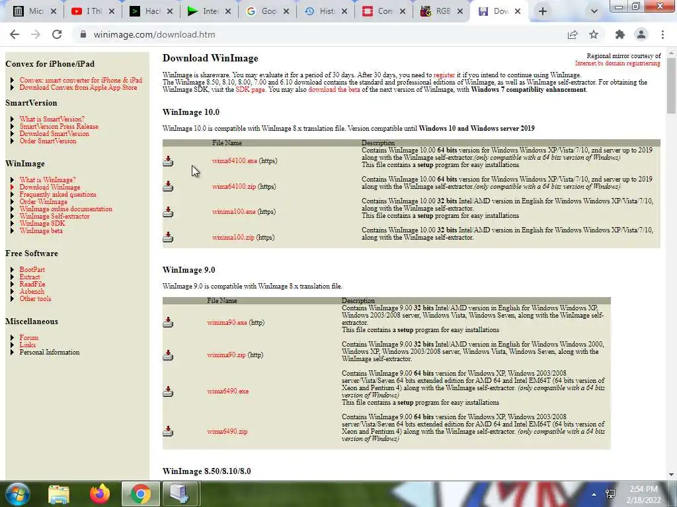Viewport: 677px width, 507px height.
Task: Click download icon beside winima100.exe
Action: [x=168, y=212]
